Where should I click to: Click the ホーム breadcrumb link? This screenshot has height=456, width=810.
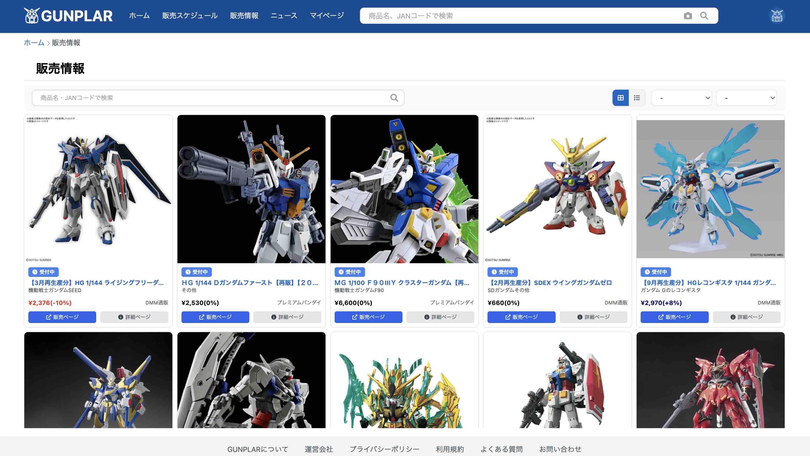point(34,43)
